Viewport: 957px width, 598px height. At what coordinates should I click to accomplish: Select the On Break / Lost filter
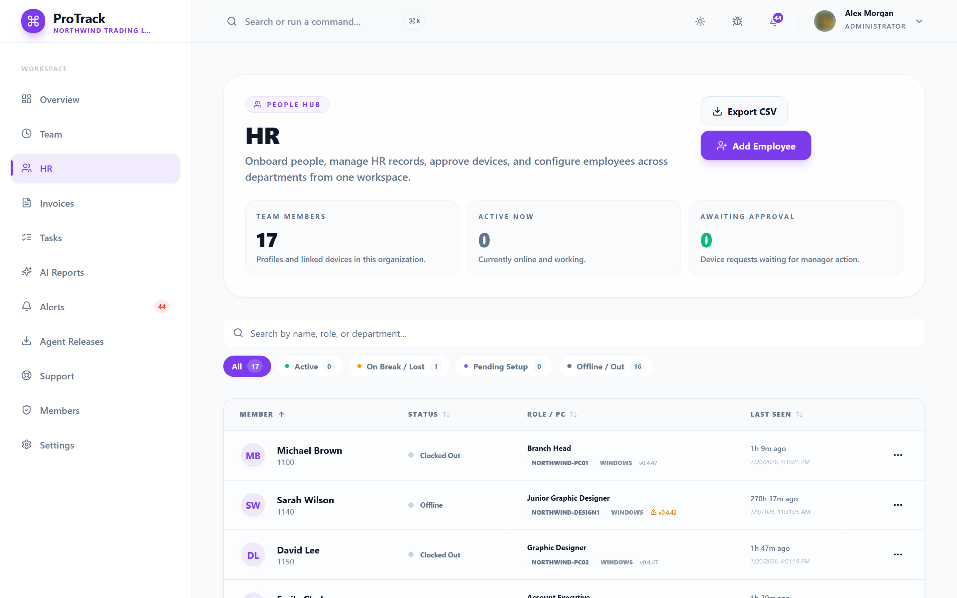pos(399,366)
